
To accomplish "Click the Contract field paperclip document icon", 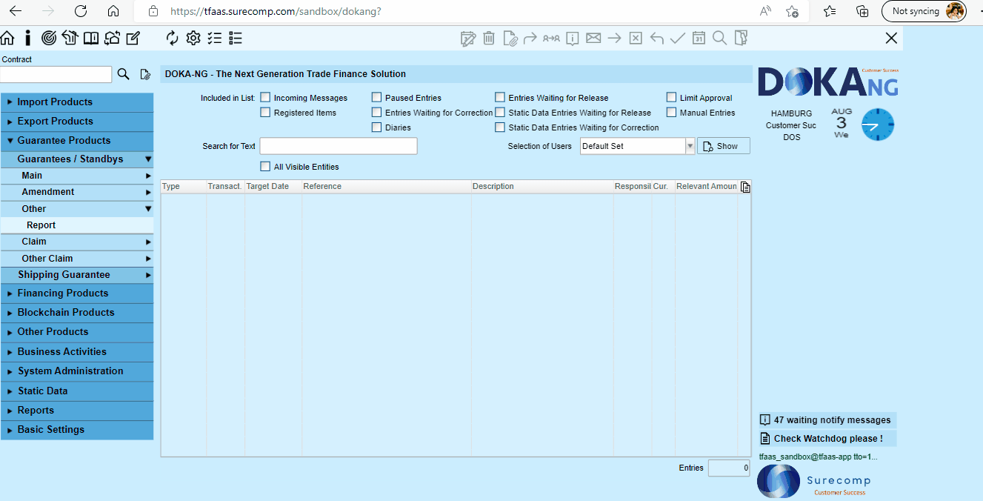I will point(145,74).
